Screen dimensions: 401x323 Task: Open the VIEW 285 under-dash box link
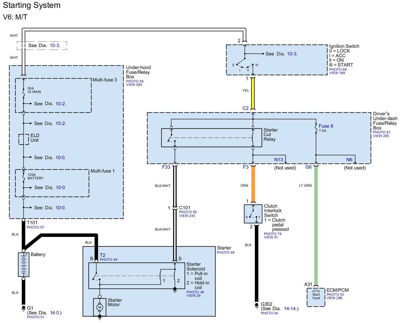click(x=381, y=136)
